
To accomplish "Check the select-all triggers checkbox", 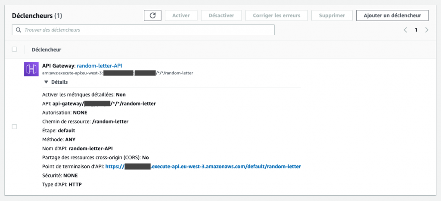I will 14,49.
